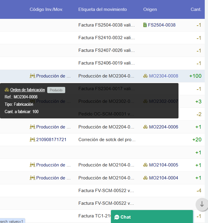Image resolution: width=208 pixels, height=223 pixels.
Task: Sort by Cant. column header
Action: point(196,9)
